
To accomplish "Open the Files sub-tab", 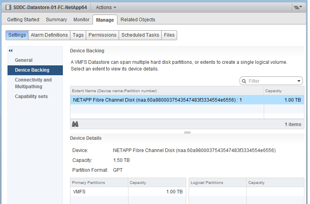I will 169,35.
